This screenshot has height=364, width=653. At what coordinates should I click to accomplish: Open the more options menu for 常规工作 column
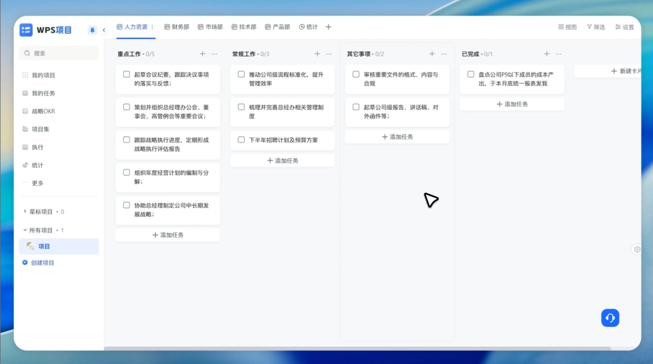(x=329, y=54)
